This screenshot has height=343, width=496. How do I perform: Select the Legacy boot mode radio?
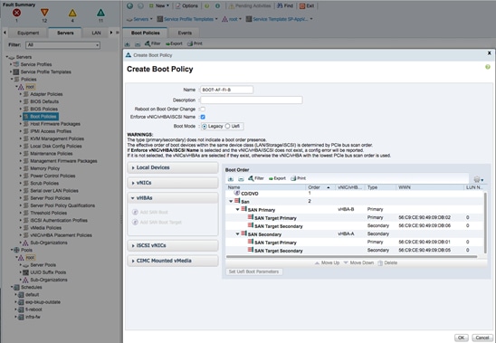pos(205,127)
